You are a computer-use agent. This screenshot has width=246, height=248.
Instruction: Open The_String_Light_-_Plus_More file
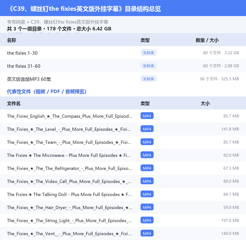[69, 221]
